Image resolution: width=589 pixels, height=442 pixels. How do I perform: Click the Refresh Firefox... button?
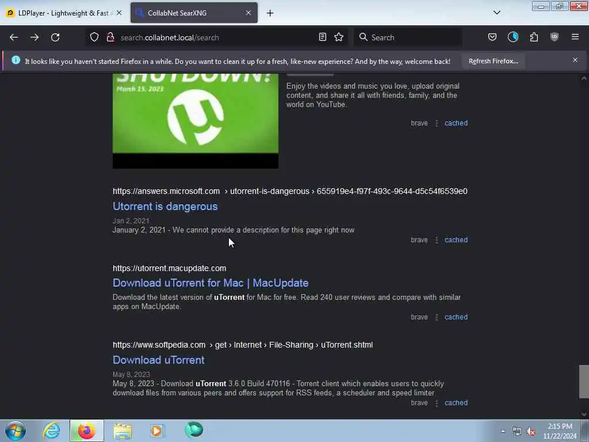click(493, 61)
